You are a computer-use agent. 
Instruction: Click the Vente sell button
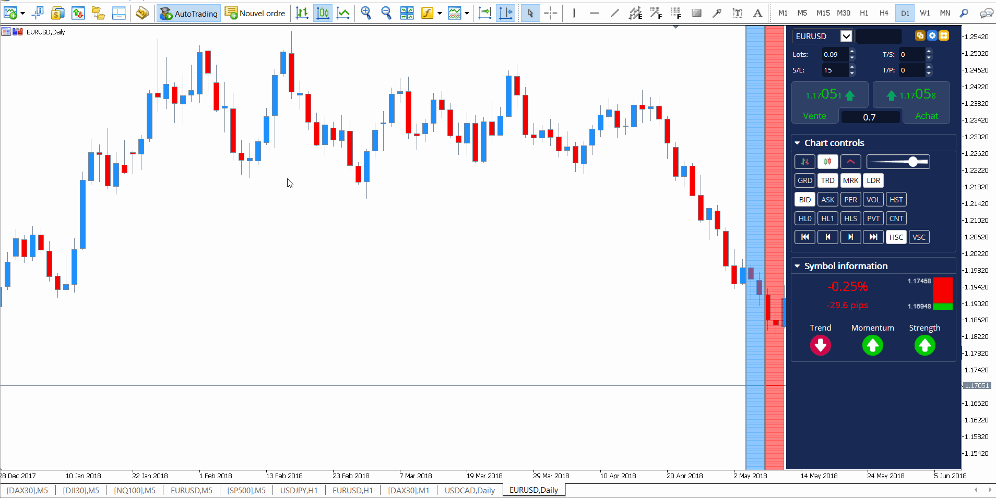[815, 116]
